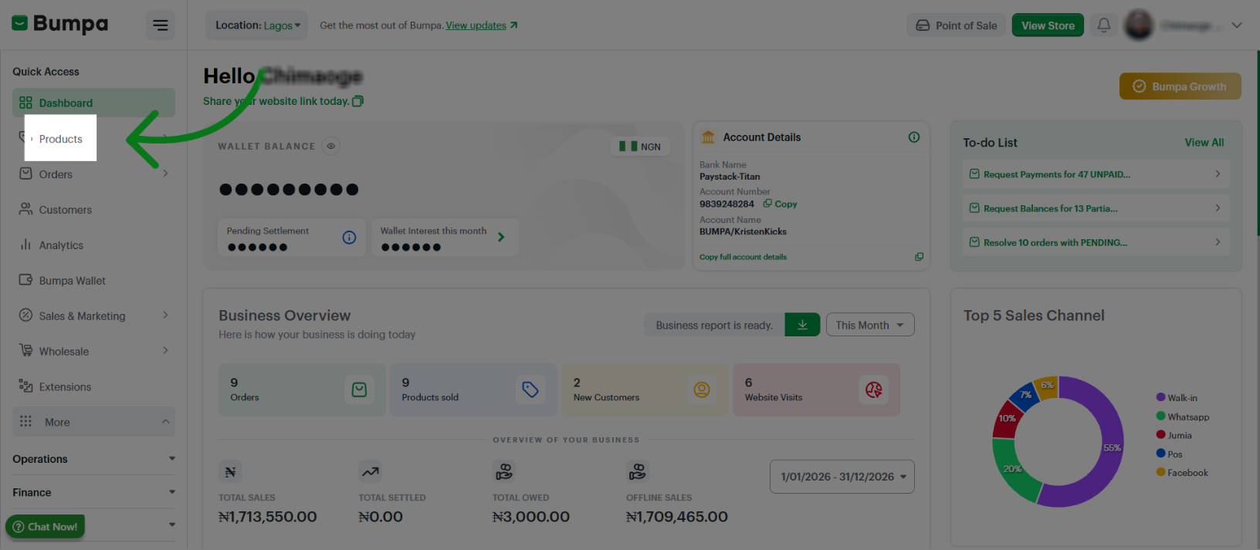Copy website link icon next to share text

(x=357, y=101)
